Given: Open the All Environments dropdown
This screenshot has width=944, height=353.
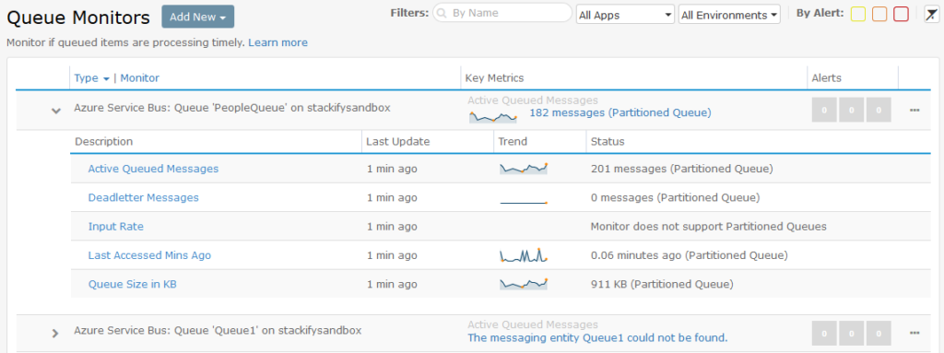Looking at the screenshot, I should (729, 15).
